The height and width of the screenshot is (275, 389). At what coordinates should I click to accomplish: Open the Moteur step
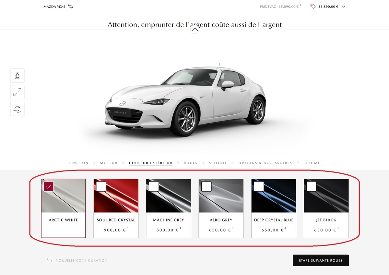109,163
